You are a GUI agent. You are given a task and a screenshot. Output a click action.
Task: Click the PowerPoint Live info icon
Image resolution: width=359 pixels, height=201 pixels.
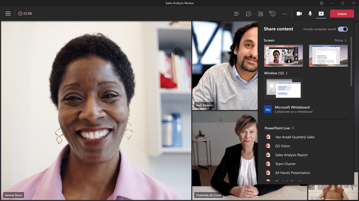[x=293, y=128]
